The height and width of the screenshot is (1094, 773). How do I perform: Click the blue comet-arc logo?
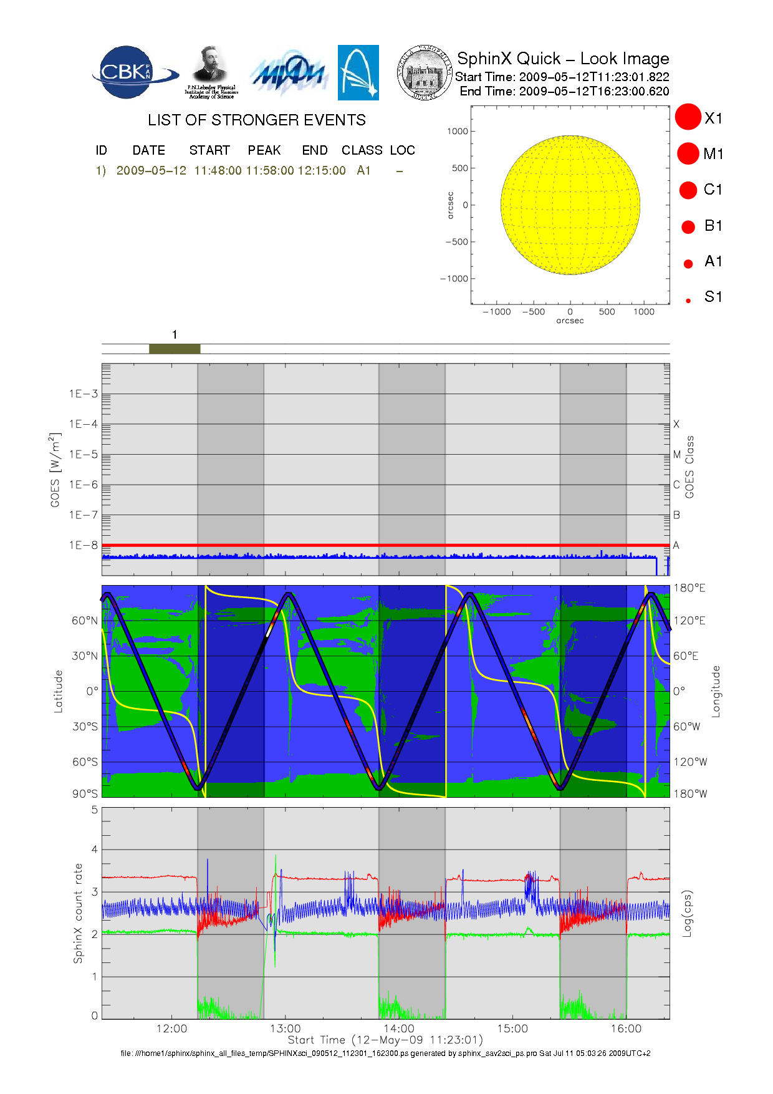(x=358, y=72)
